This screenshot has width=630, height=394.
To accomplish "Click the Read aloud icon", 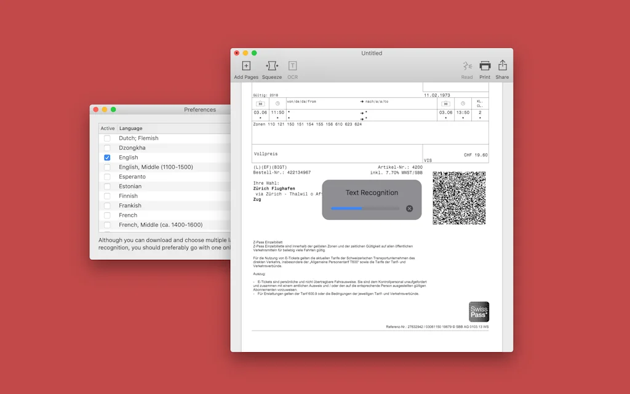I will pos(467,66).
